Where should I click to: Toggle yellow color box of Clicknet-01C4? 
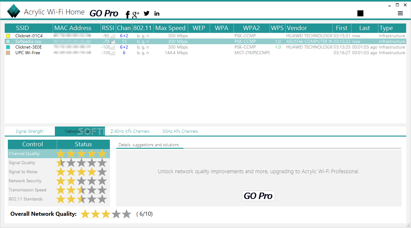(8, 36)
